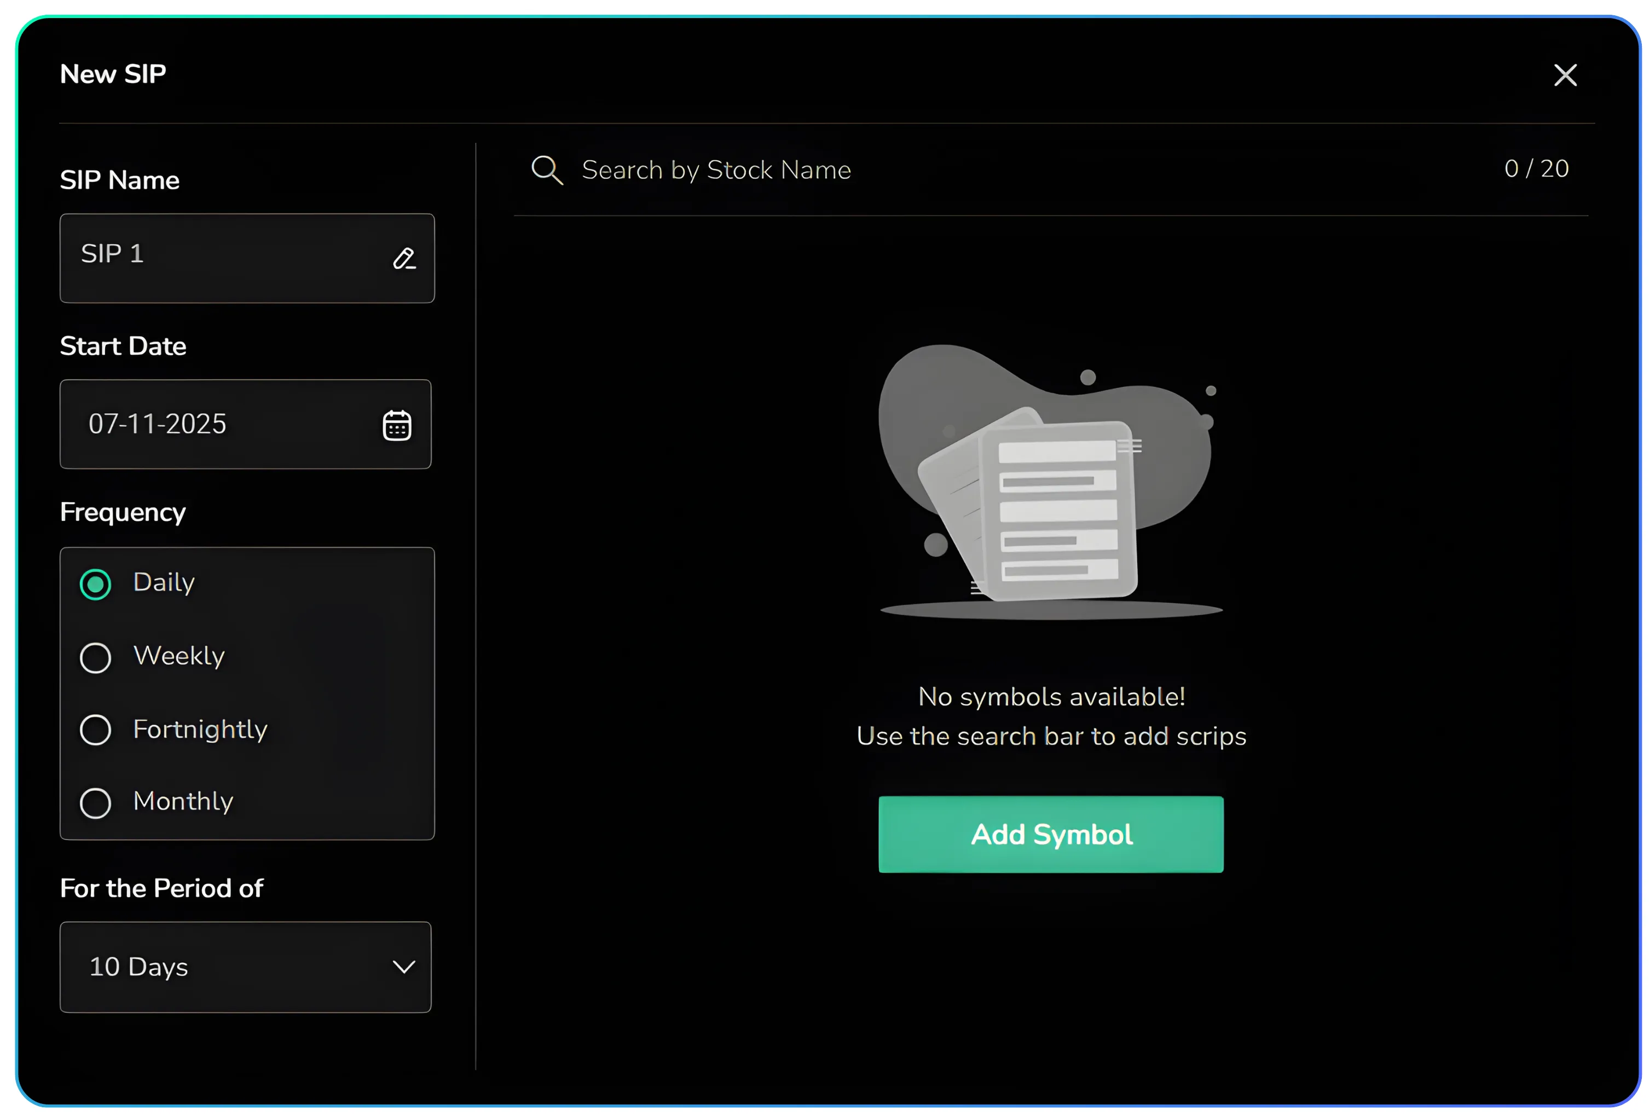Click the 0 / 20 symbol counter
1649x1116 pixels.
click(1536, 169)
